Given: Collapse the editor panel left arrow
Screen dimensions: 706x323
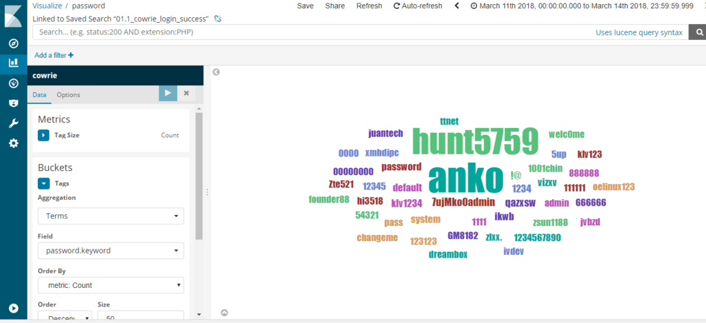Looking at the screenshot, I should pyautogui.click(x=216, y=72).
